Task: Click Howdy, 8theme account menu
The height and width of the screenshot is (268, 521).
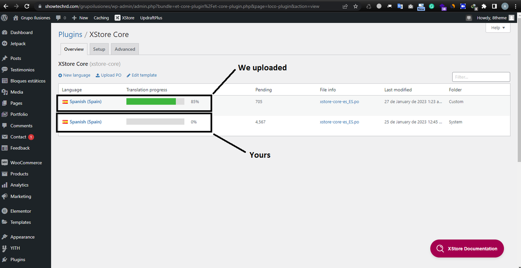Action: point(495,18)
